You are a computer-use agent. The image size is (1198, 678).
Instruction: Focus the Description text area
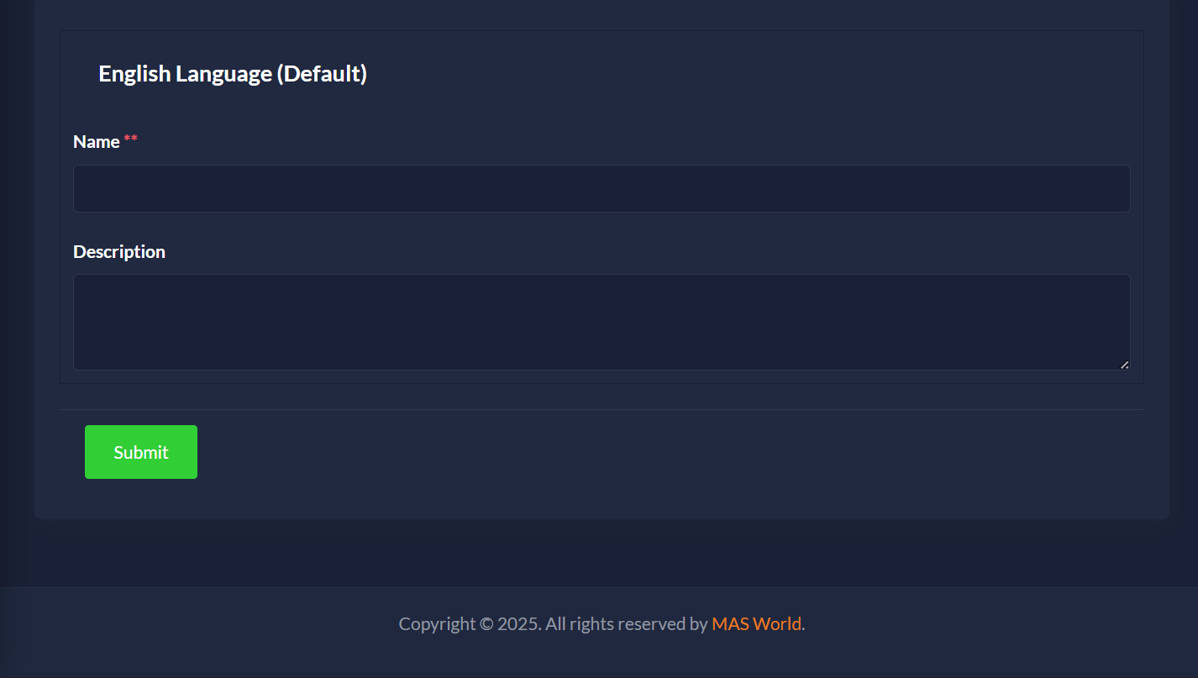click(x=602, y=322)
